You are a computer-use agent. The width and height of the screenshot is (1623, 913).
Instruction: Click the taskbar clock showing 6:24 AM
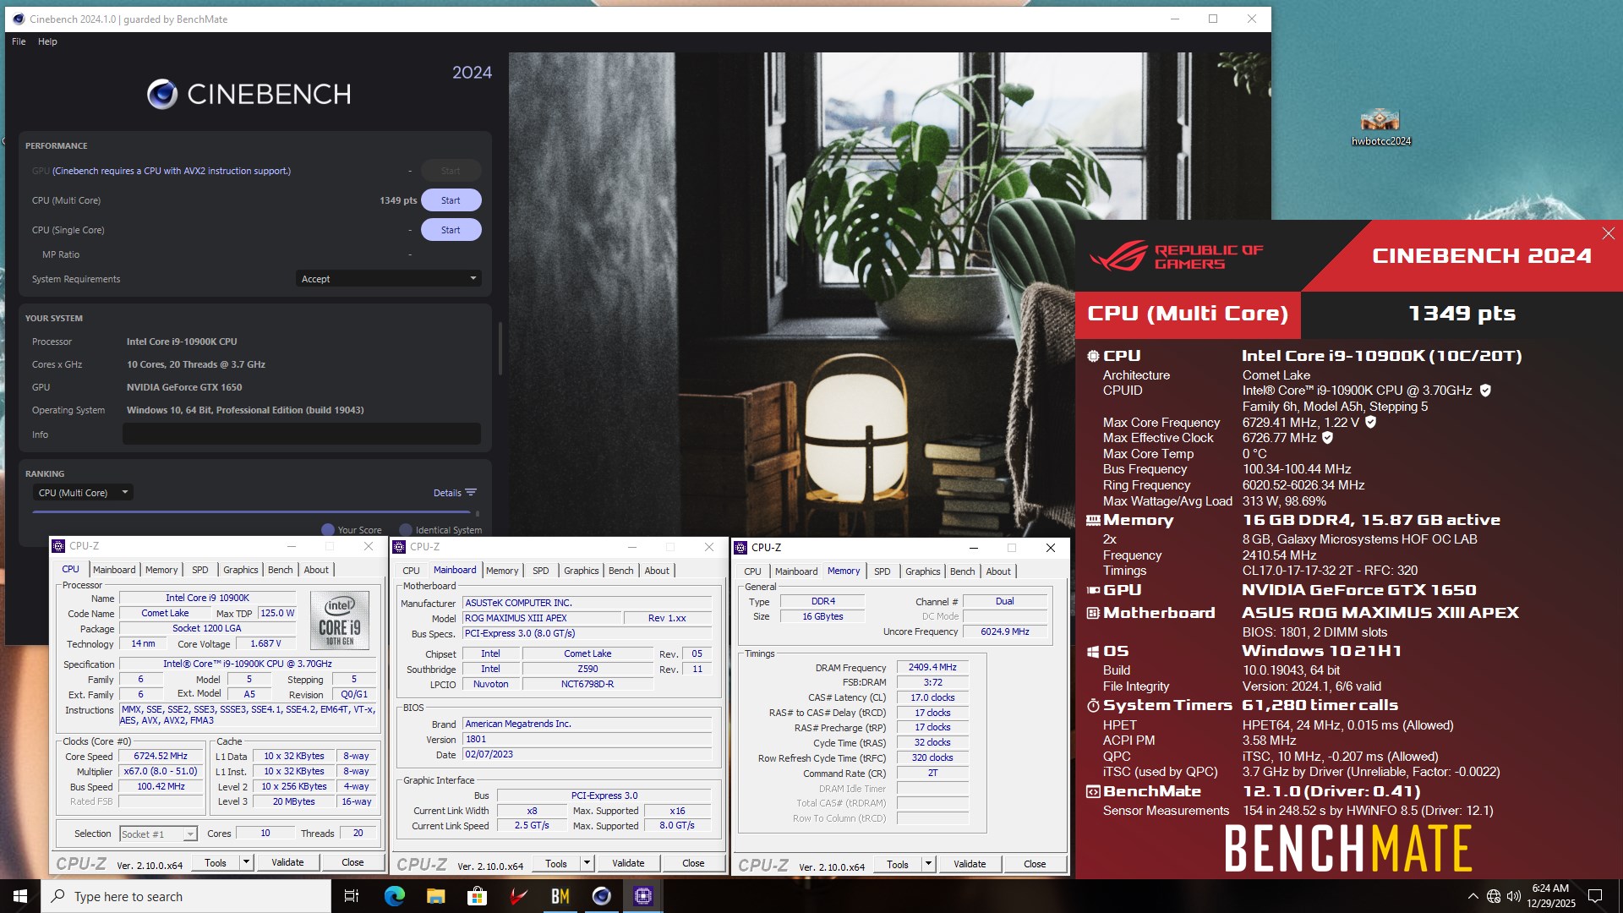click(x=1550, y=896)
